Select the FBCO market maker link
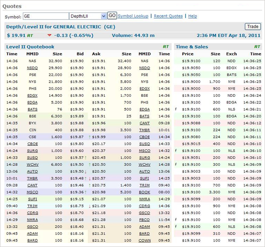 pyautogui.click(x=144, y=220)
